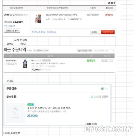Image resolution: width=136 pixels, height=136 pixels.
Task: Click the green pay badge icon
Action: [31, 104]
